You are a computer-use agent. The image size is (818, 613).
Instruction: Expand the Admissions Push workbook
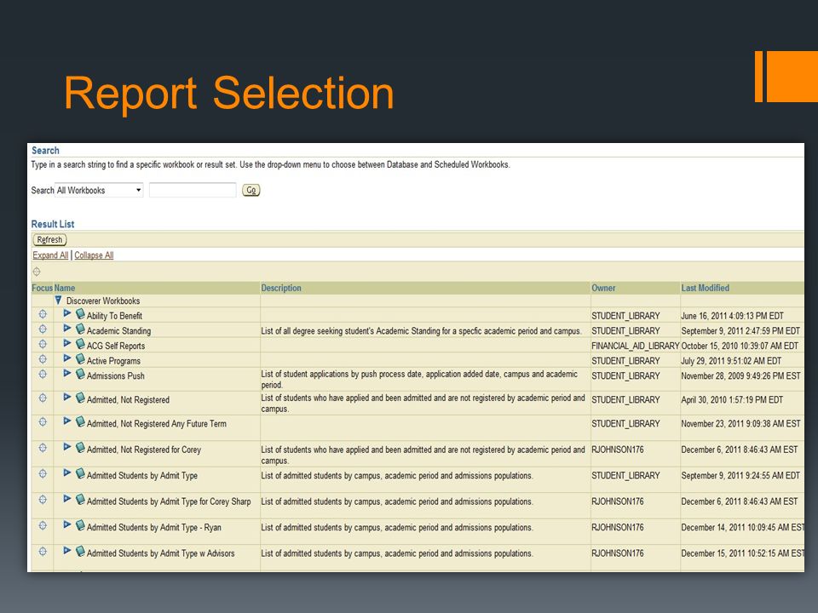coord(66,373)
